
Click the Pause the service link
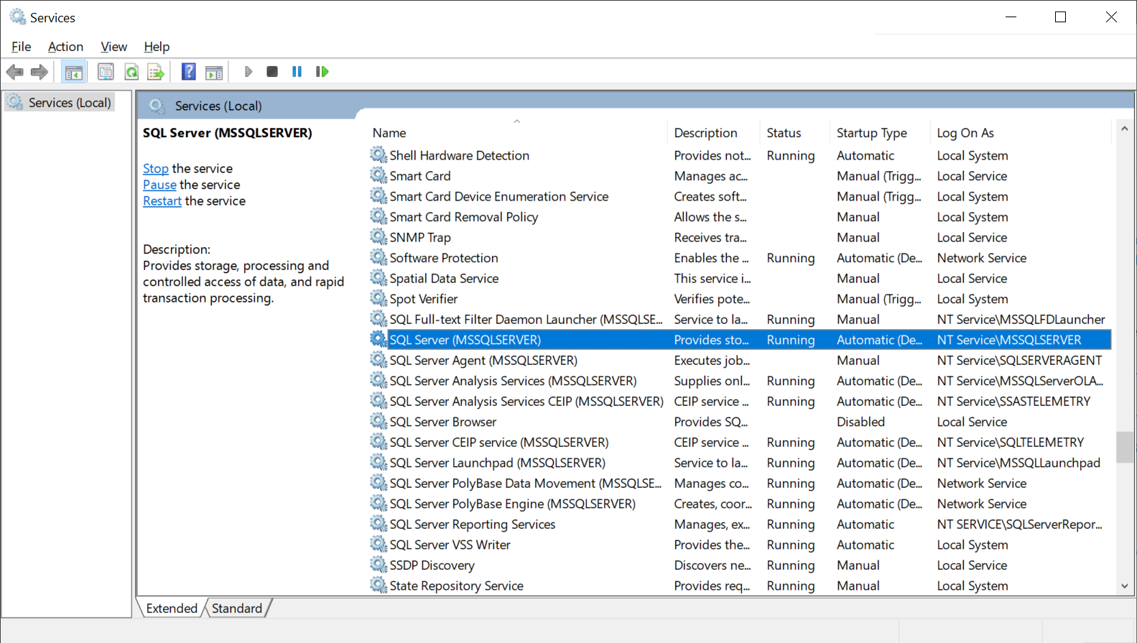pyautogui.click(x=159, y=185)
